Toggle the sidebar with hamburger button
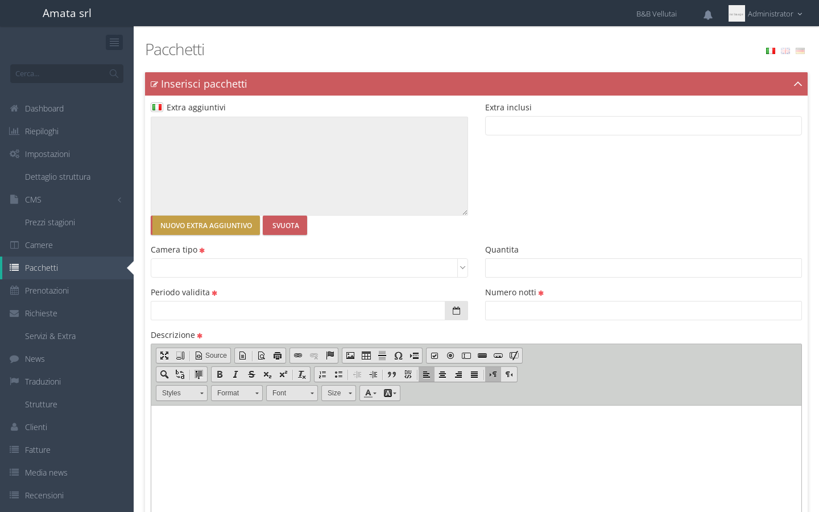 (x=114, y=42)
